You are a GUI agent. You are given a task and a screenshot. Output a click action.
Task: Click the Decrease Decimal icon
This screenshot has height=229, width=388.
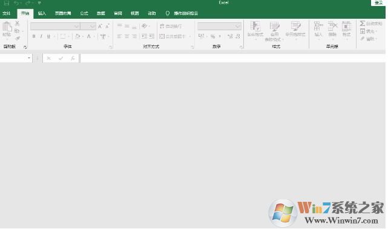[238, 37]
